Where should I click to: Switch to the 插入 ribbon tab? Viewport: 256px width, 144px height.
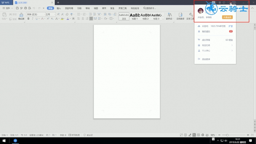[x=59, y=8]
